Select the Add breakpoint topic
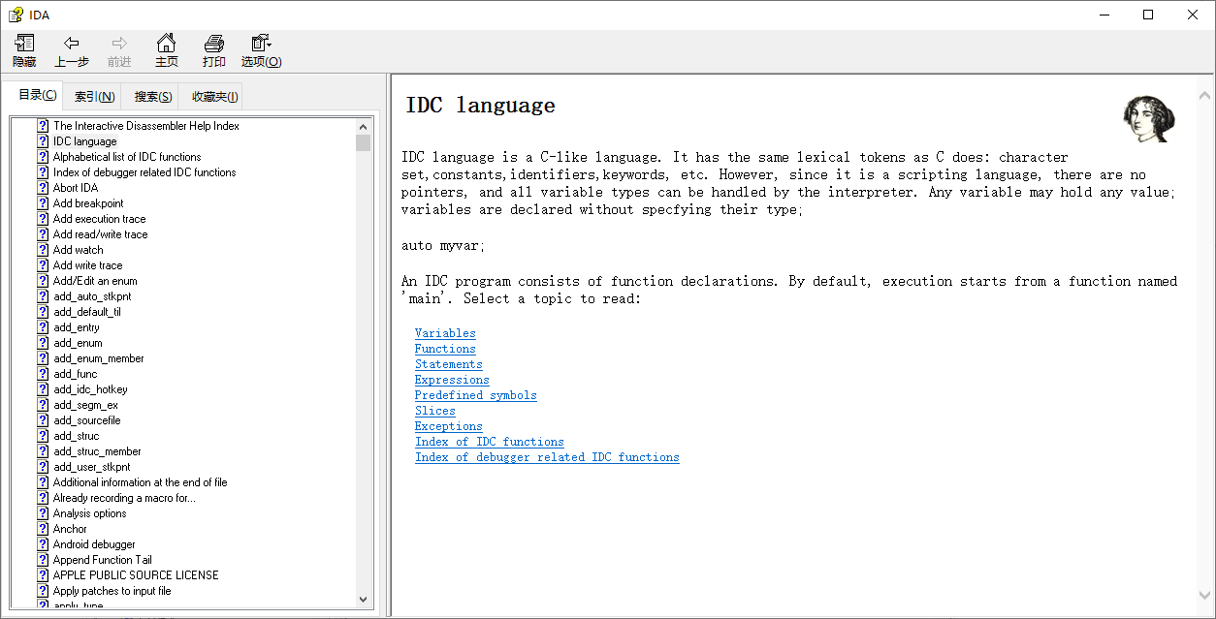Screen dimensions: 1216x619 click(88, 202)
